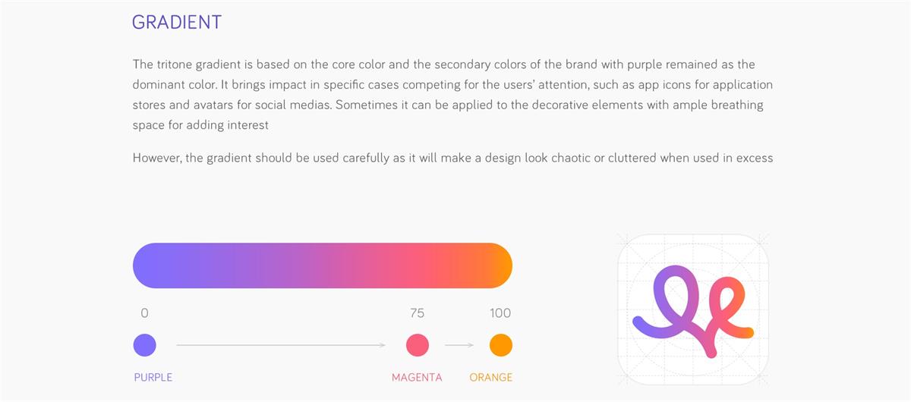
Task: Click the ORANGE label text
Action: 490,377
